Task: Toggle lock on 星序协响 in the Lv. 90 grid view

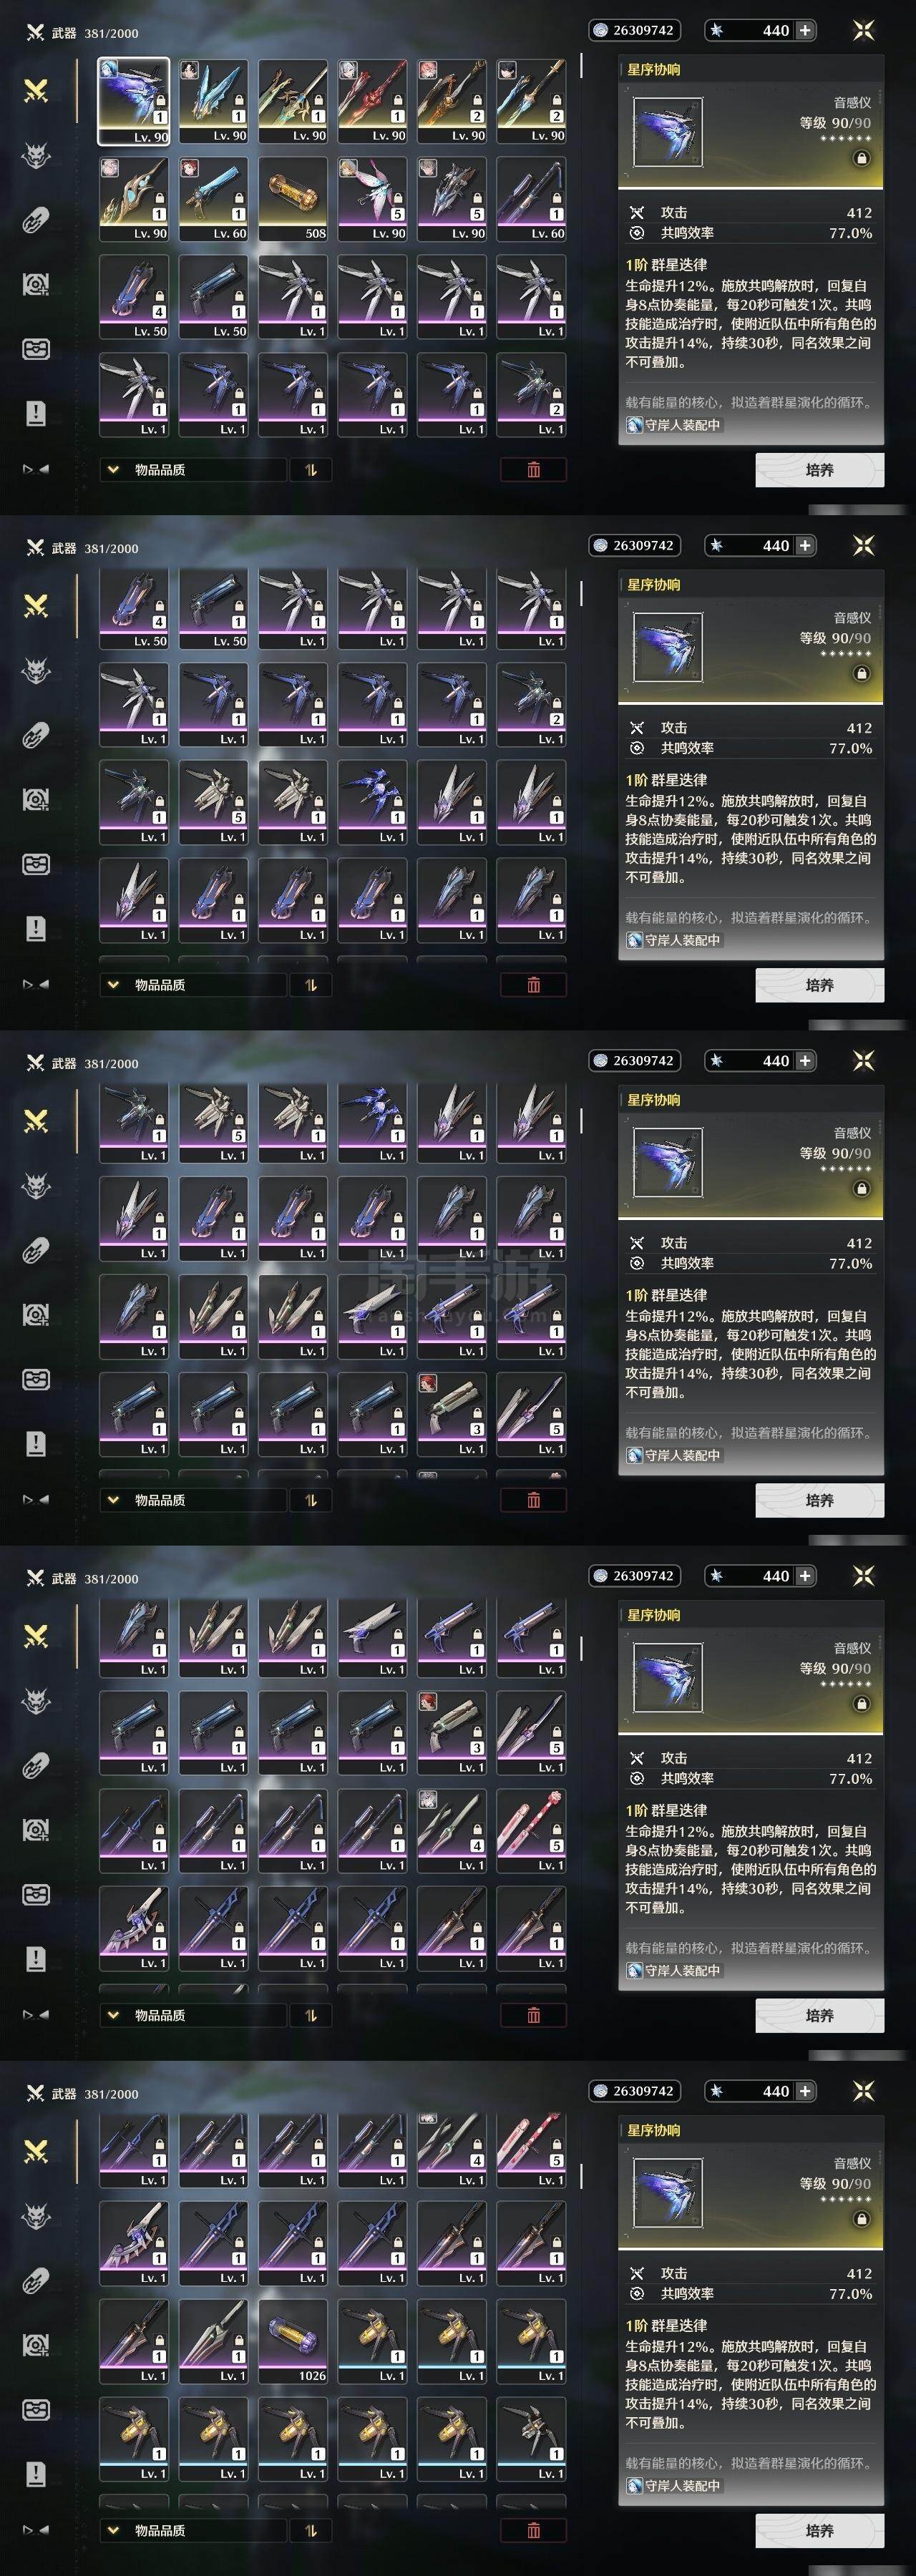Action: click(861, 158)
